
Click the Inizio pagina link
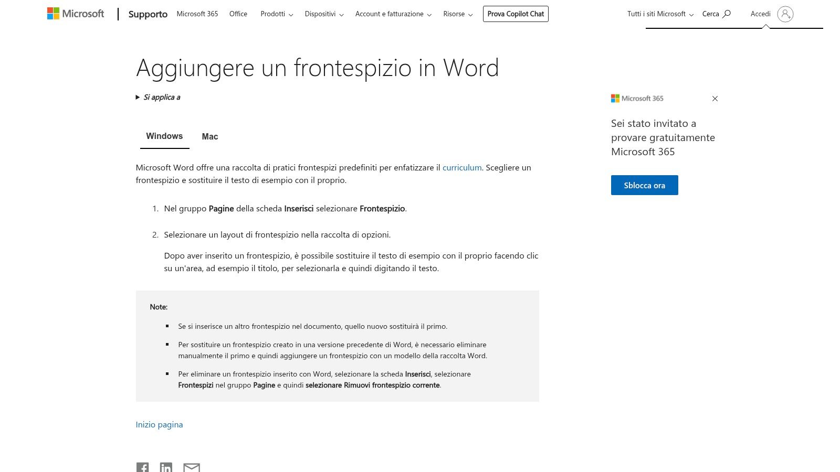coord(159,424)
